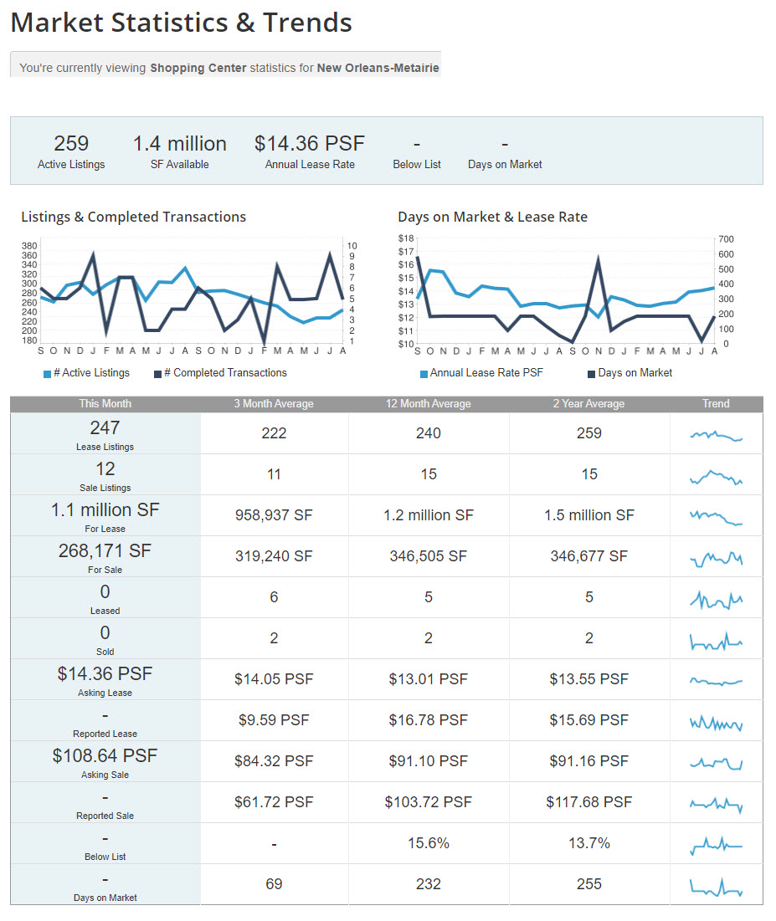Open the Reported Sale trend sparkline
The image size is (776, 921).
pyautogui.click(x=716, y=805)
